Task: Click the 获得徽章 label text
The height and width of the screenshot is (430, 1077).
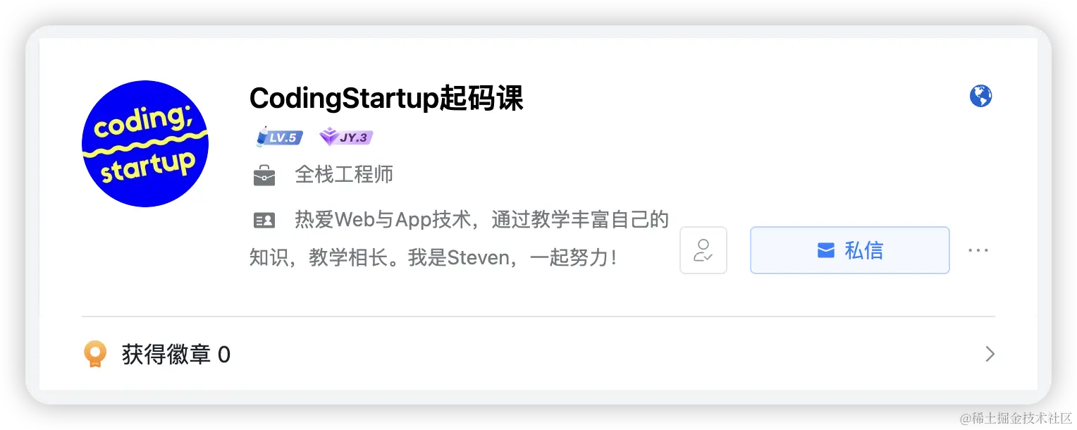Action: (x=166, y=354)
